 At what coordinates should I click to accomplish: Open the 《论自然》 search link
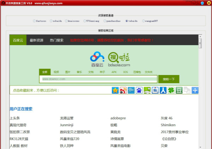click(169, 139)
